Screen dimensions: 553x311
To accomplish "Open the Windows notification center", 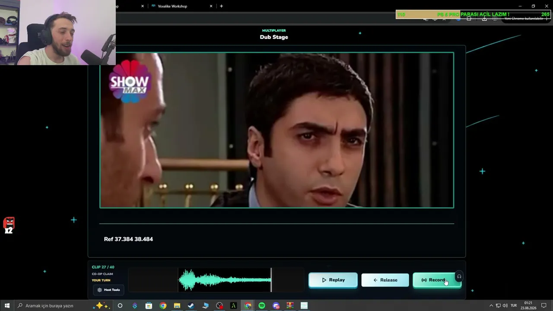I will tap(544, 305).
